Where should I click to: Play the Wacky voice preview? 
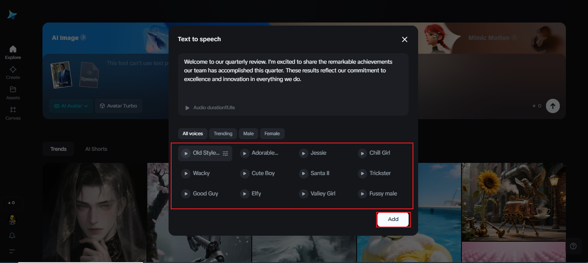186,174
